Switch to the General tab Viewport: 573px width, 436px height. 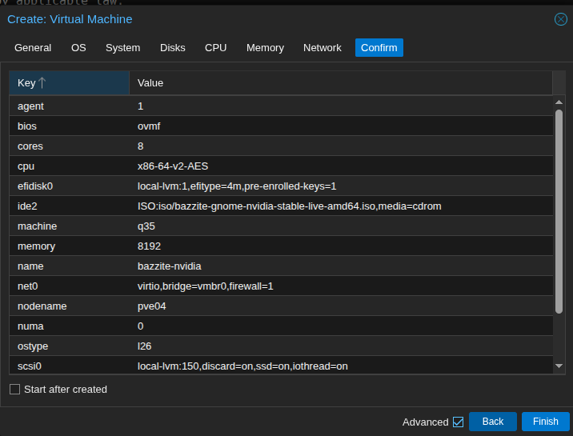point(33,48)
